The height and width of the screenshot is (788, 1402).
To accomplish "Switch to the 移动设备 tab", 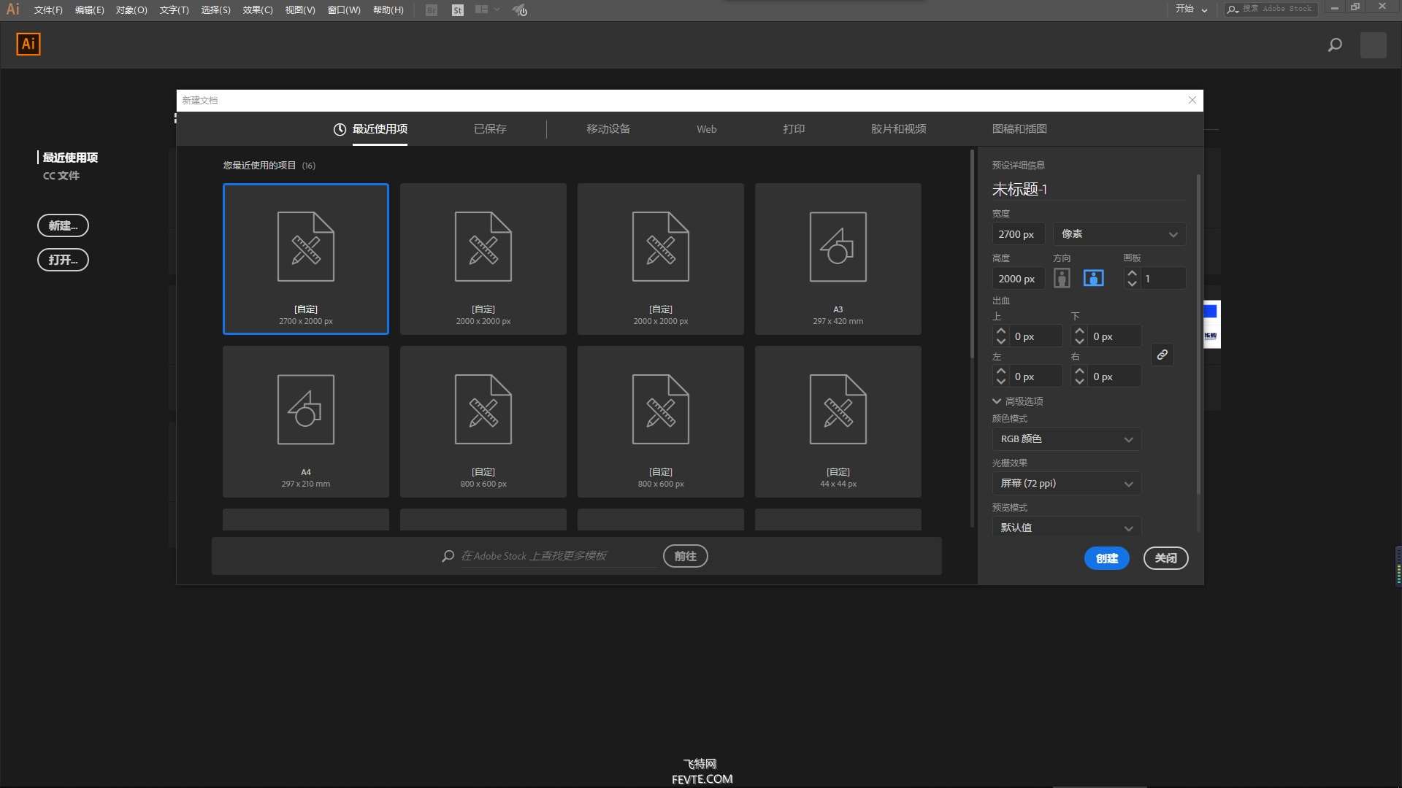I will coord(608,128).
